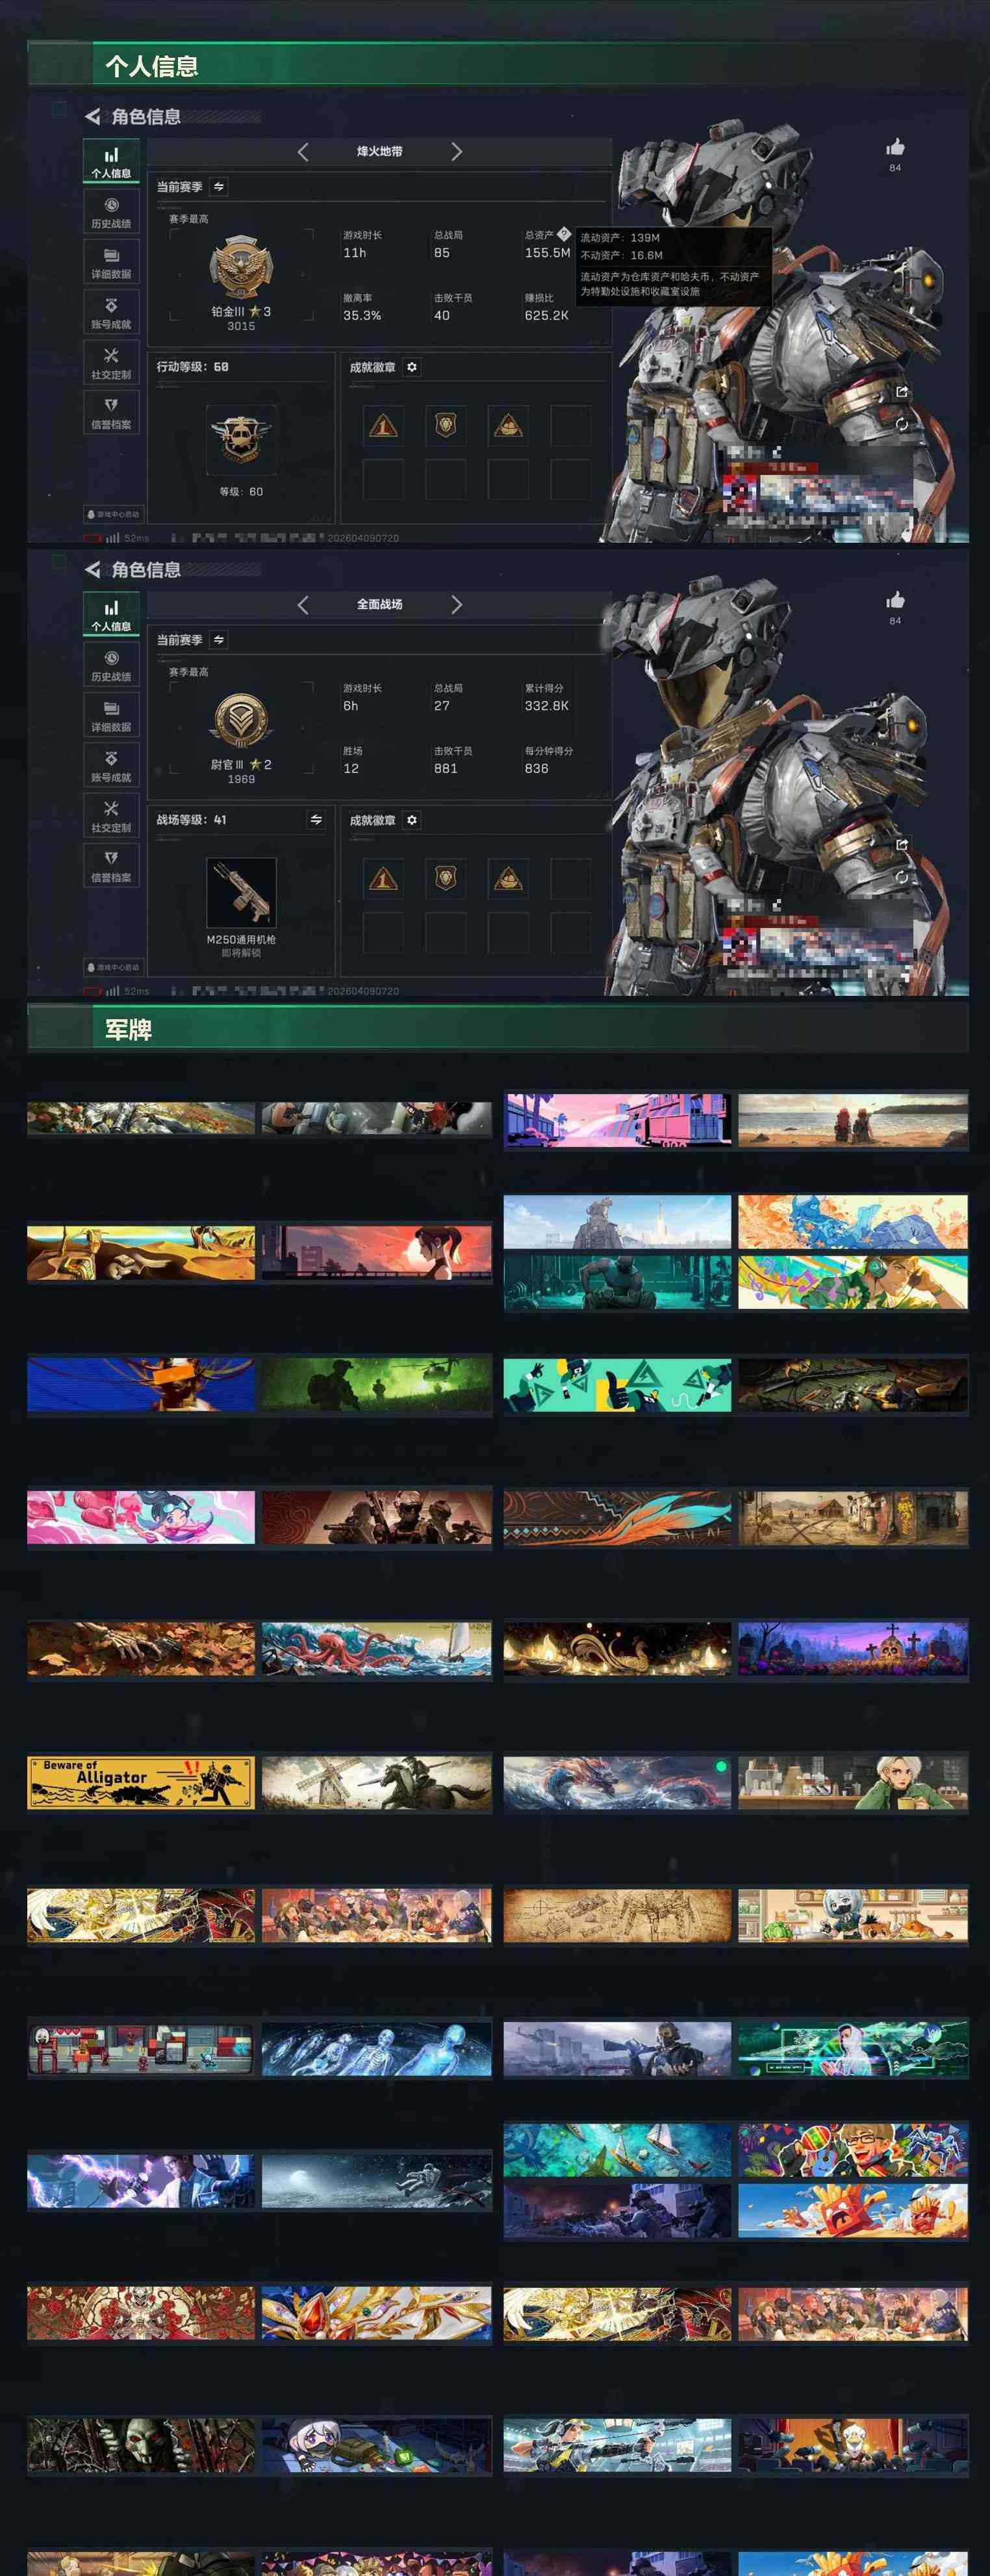Click the number-1 triangle badge in 烽火地带 panel
Image resolution: width=990 pixels, height=2576 pixels.
pyautogui.click(x=383, y=426)
